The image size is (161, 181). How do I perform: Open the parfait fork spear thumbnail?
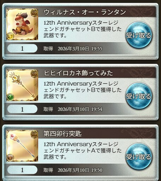pyautogui.click(x=22, y=146)
